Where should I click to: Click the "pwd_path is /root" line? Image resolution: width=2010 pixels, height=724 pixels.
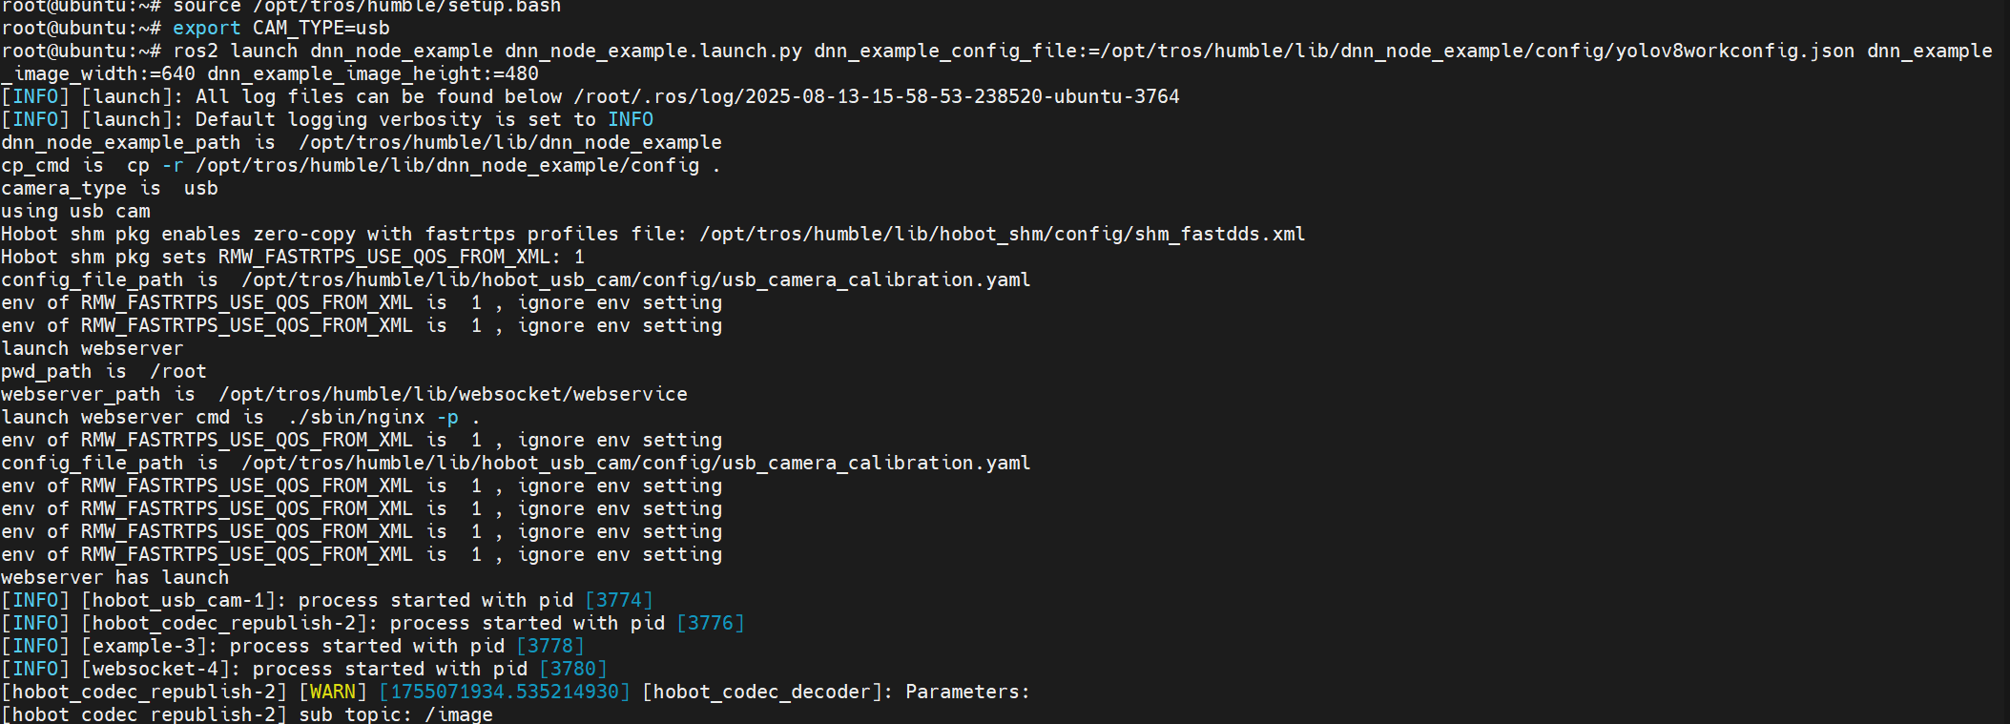point(103,371)
